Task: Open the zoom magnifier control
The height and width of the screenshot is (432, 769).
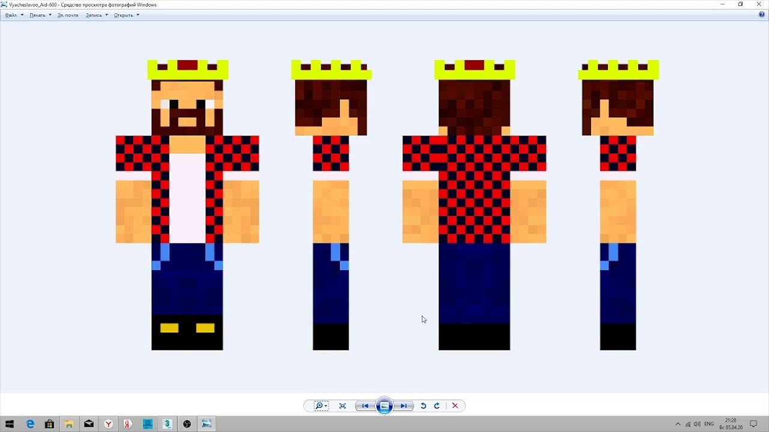Action: click(320, 406)
